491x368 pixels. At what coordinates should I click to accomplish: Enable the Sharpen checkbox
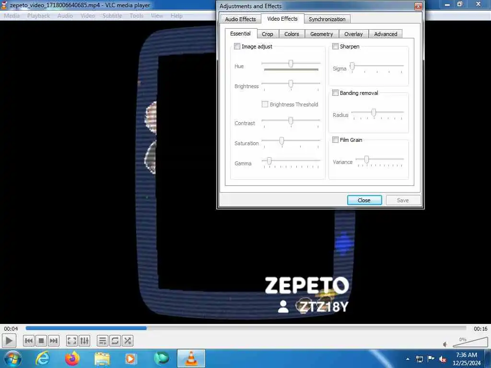click(335, 46)
